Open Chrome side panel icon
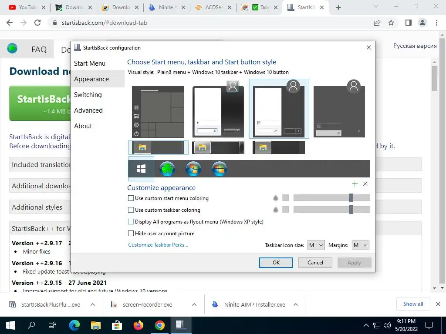 [409, 23]
